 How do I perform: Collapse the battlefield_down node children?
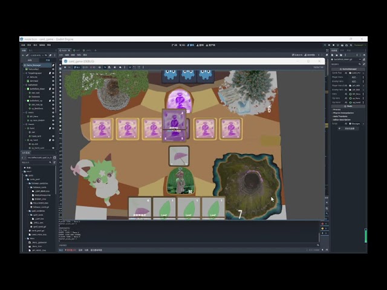[25, 89]
